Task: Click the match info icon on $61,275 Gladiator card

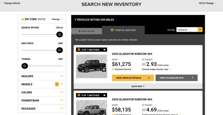Action: click(x=104, y=50)
